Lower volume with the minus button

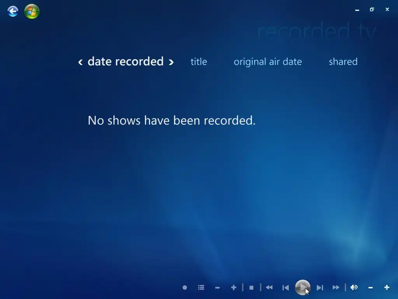click(x=370, y=288)
